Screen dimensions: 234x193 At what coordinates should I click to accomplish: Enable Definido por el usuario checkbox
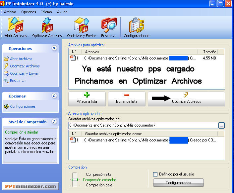click(x=155, y=174)
